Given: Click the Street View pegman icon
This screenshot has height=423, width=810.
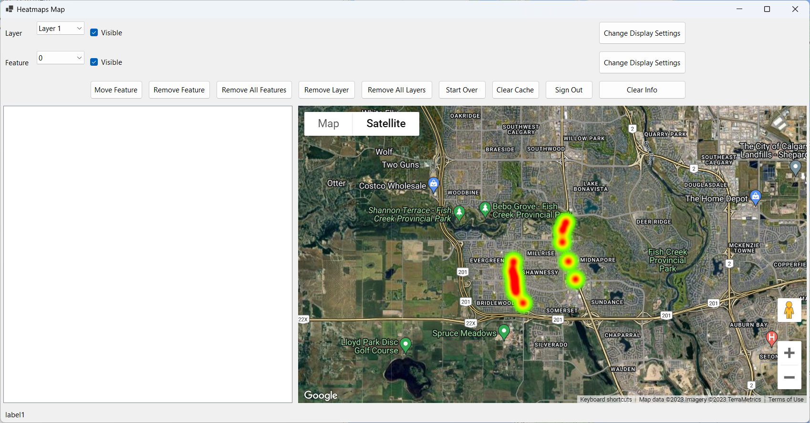Looking at the screenshot, I should coord(789,310).
